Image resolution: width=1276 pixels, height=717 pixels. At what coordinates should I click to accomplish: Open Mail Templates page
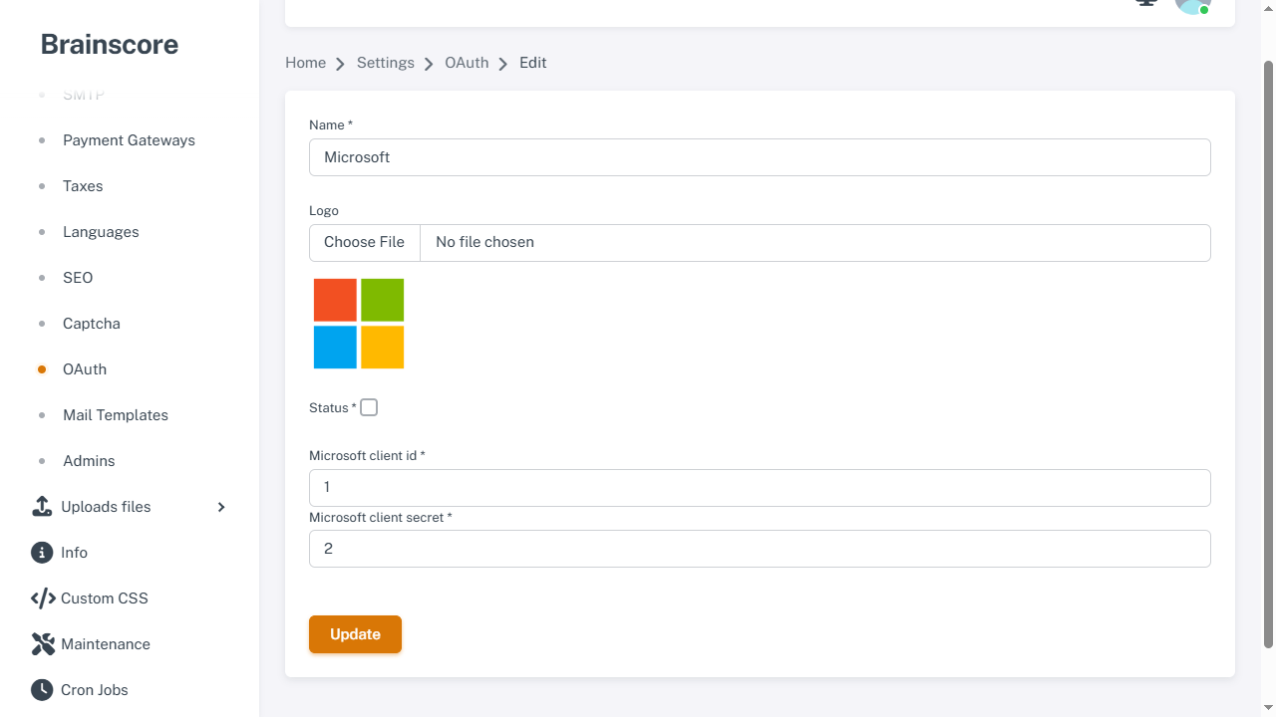pyautogui.click(x=116, y=415)
